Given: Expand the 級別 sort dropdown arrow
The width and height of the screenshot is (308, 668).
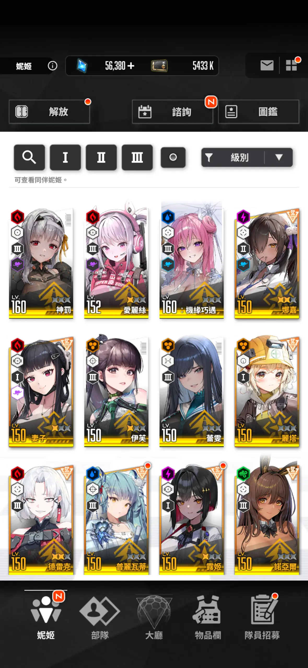Looking at the screenshot, I should point(279,157).
